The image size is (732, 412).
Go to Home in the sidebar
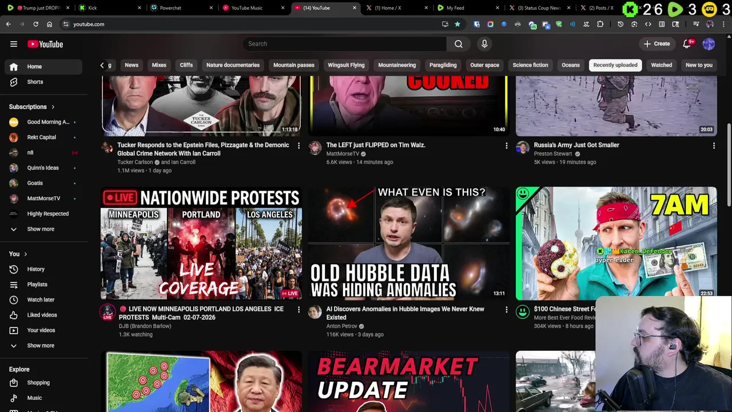(x=43, y=66)
